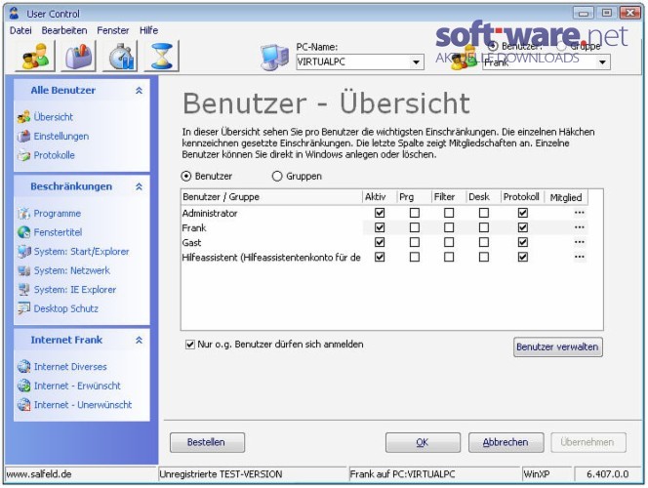Click the Übersicht icon in sidebar

pos(24,117)
